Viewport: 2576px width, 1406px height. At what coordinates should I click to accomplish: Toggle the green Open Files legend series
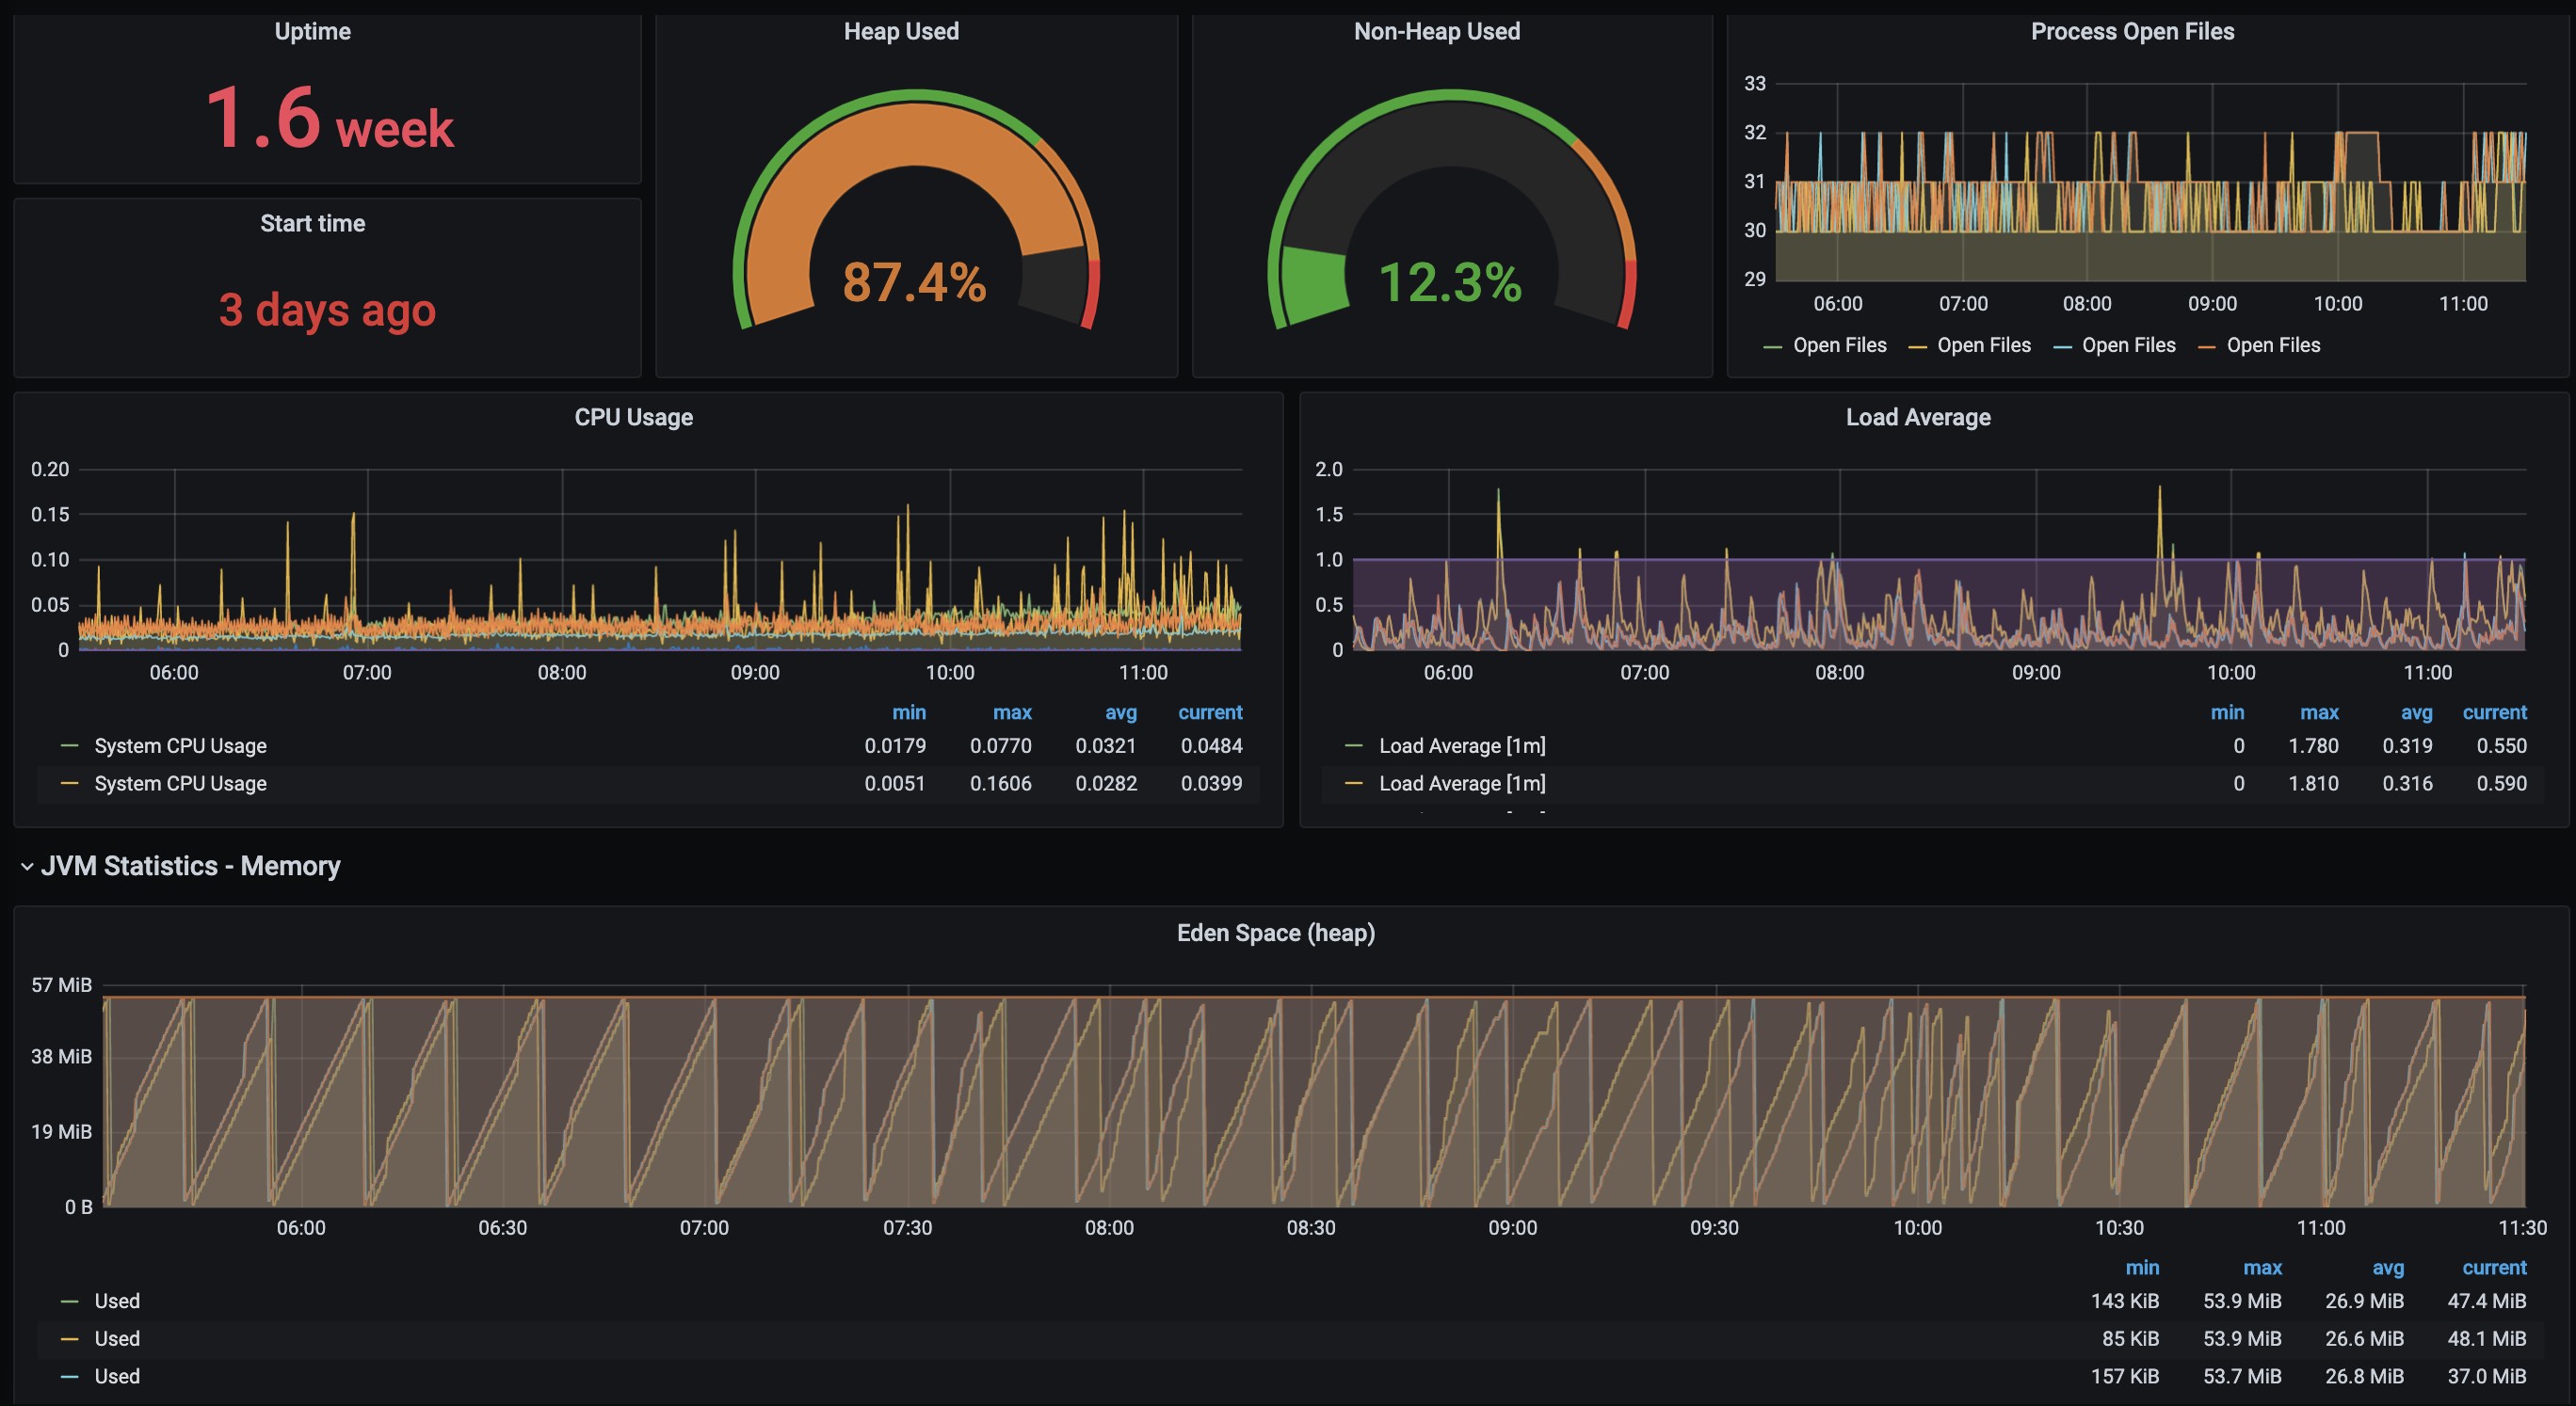pos(1839,345)
